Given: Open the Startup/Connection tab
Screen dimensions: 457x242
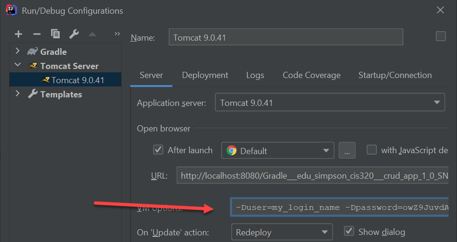Looking at the screenshot, I should pyautogui.click(x=395, y=75).
